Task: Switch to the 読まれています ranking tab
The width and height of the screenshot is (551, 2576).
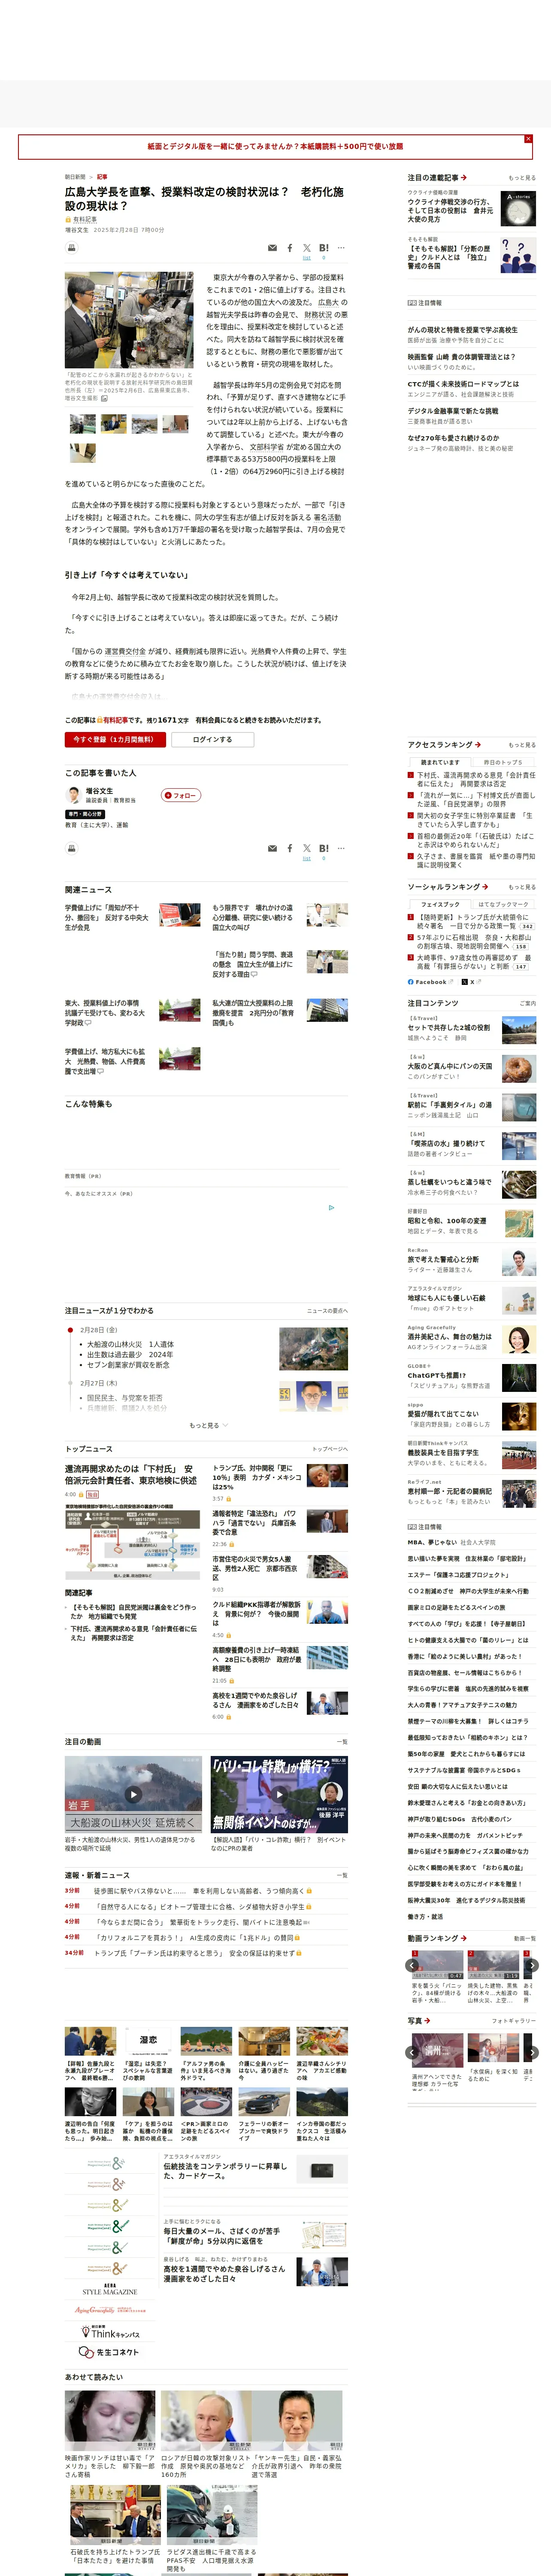Action: (x=440, y=762)
